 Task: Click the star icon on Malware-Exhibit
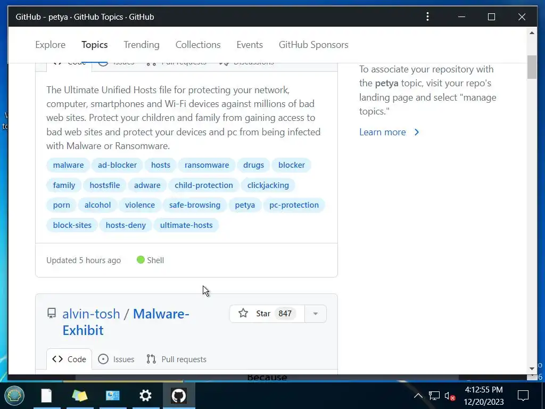tap(243, 313)
